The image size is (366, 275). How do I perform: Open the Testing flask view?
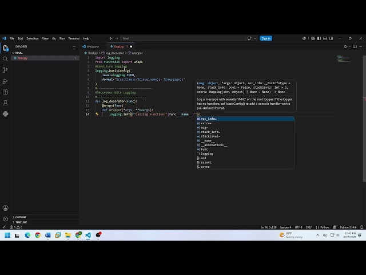point(5,103)
